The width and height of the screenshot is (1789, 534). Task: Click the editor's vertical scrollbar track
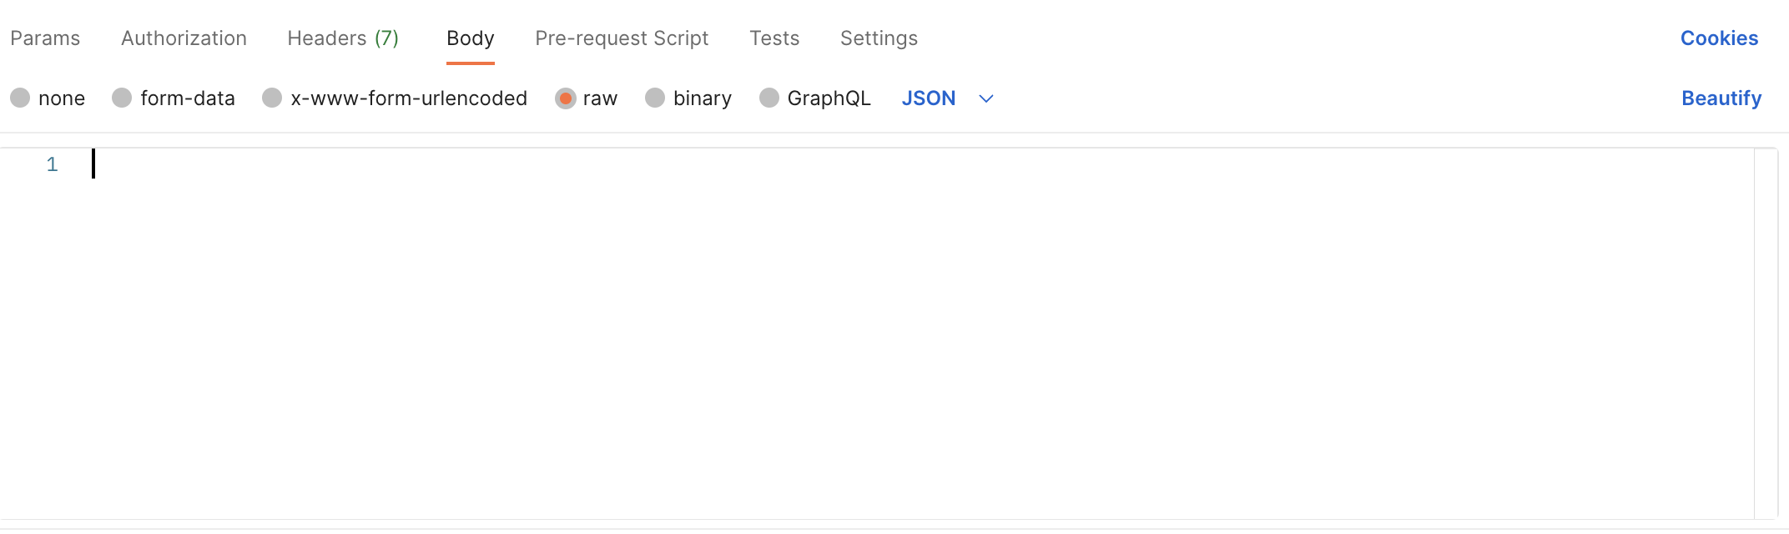click(1766, 334)
